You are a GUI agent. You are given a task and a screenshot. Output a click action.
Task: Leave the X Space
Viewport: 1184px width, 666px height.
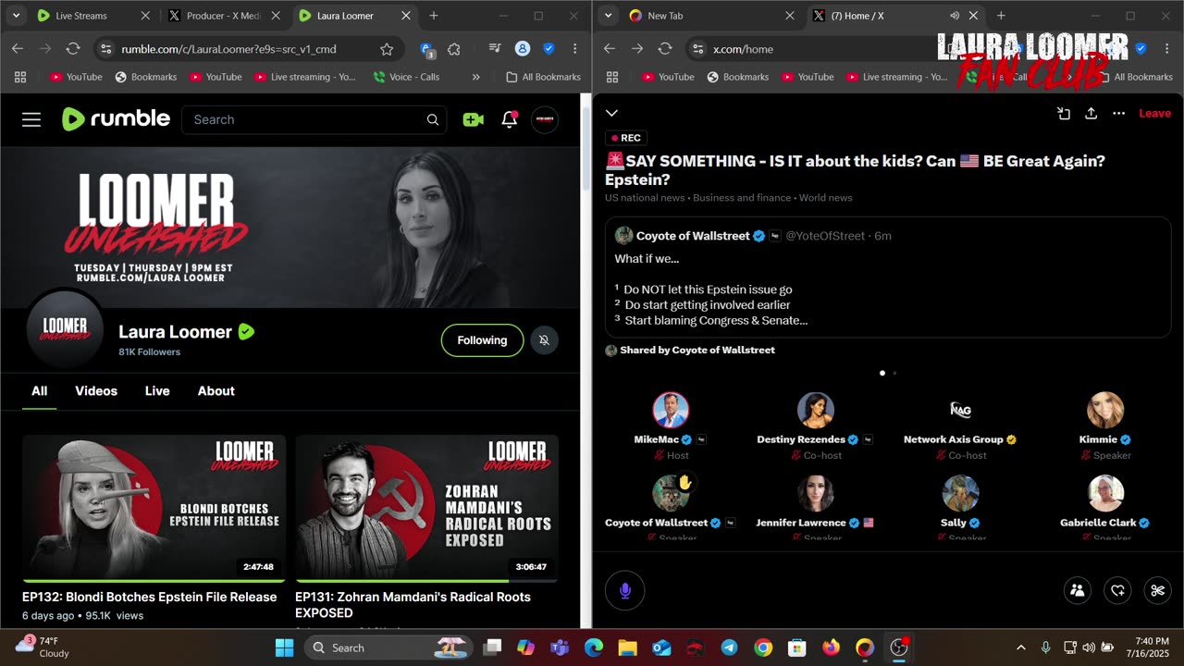pyautogui.click(x=1154, y=113)
